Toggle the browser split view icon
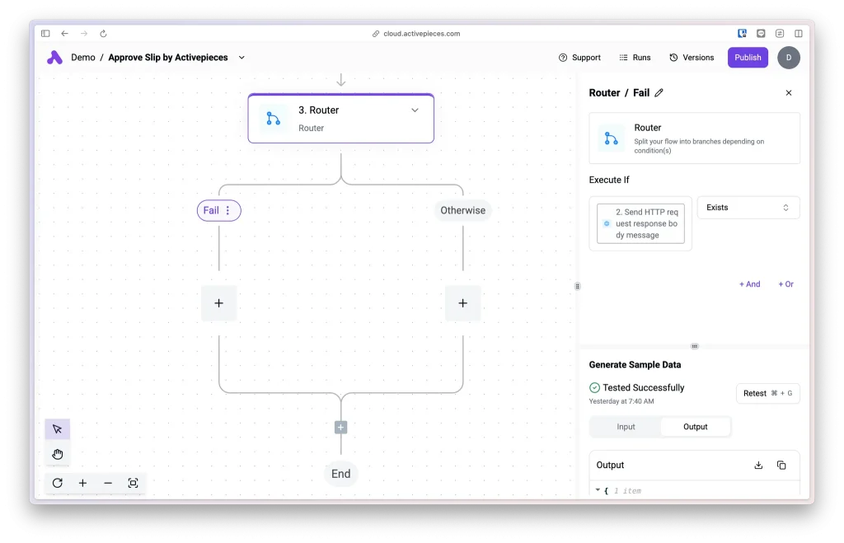This screenshot has width=844, height=543. (x=798, y=33)
